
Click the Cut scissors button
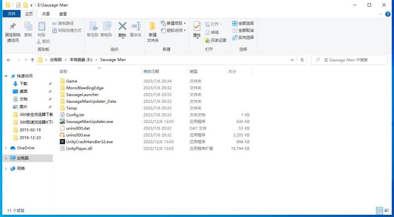point(43,42)
